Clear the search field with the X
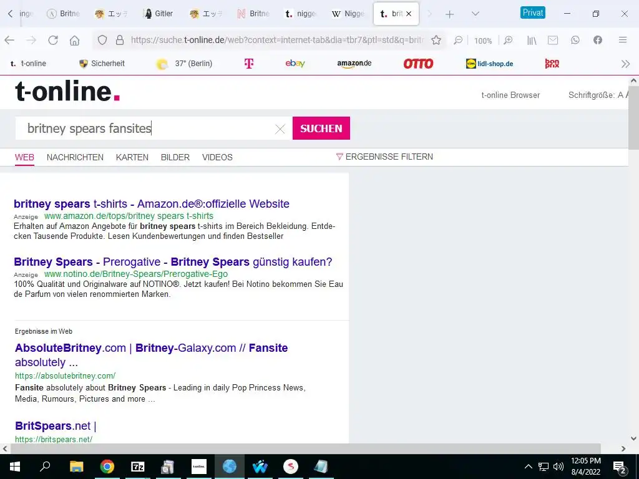Screen dimensions: 639x479 point(280,129)
